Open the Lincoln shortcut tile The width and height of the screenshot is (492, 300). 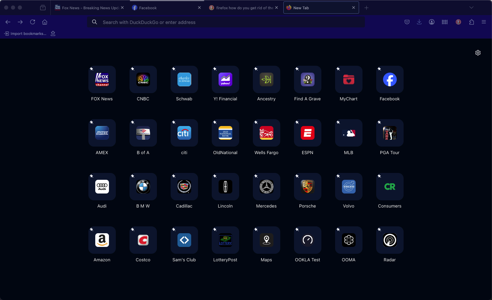[x=225, y=187]
